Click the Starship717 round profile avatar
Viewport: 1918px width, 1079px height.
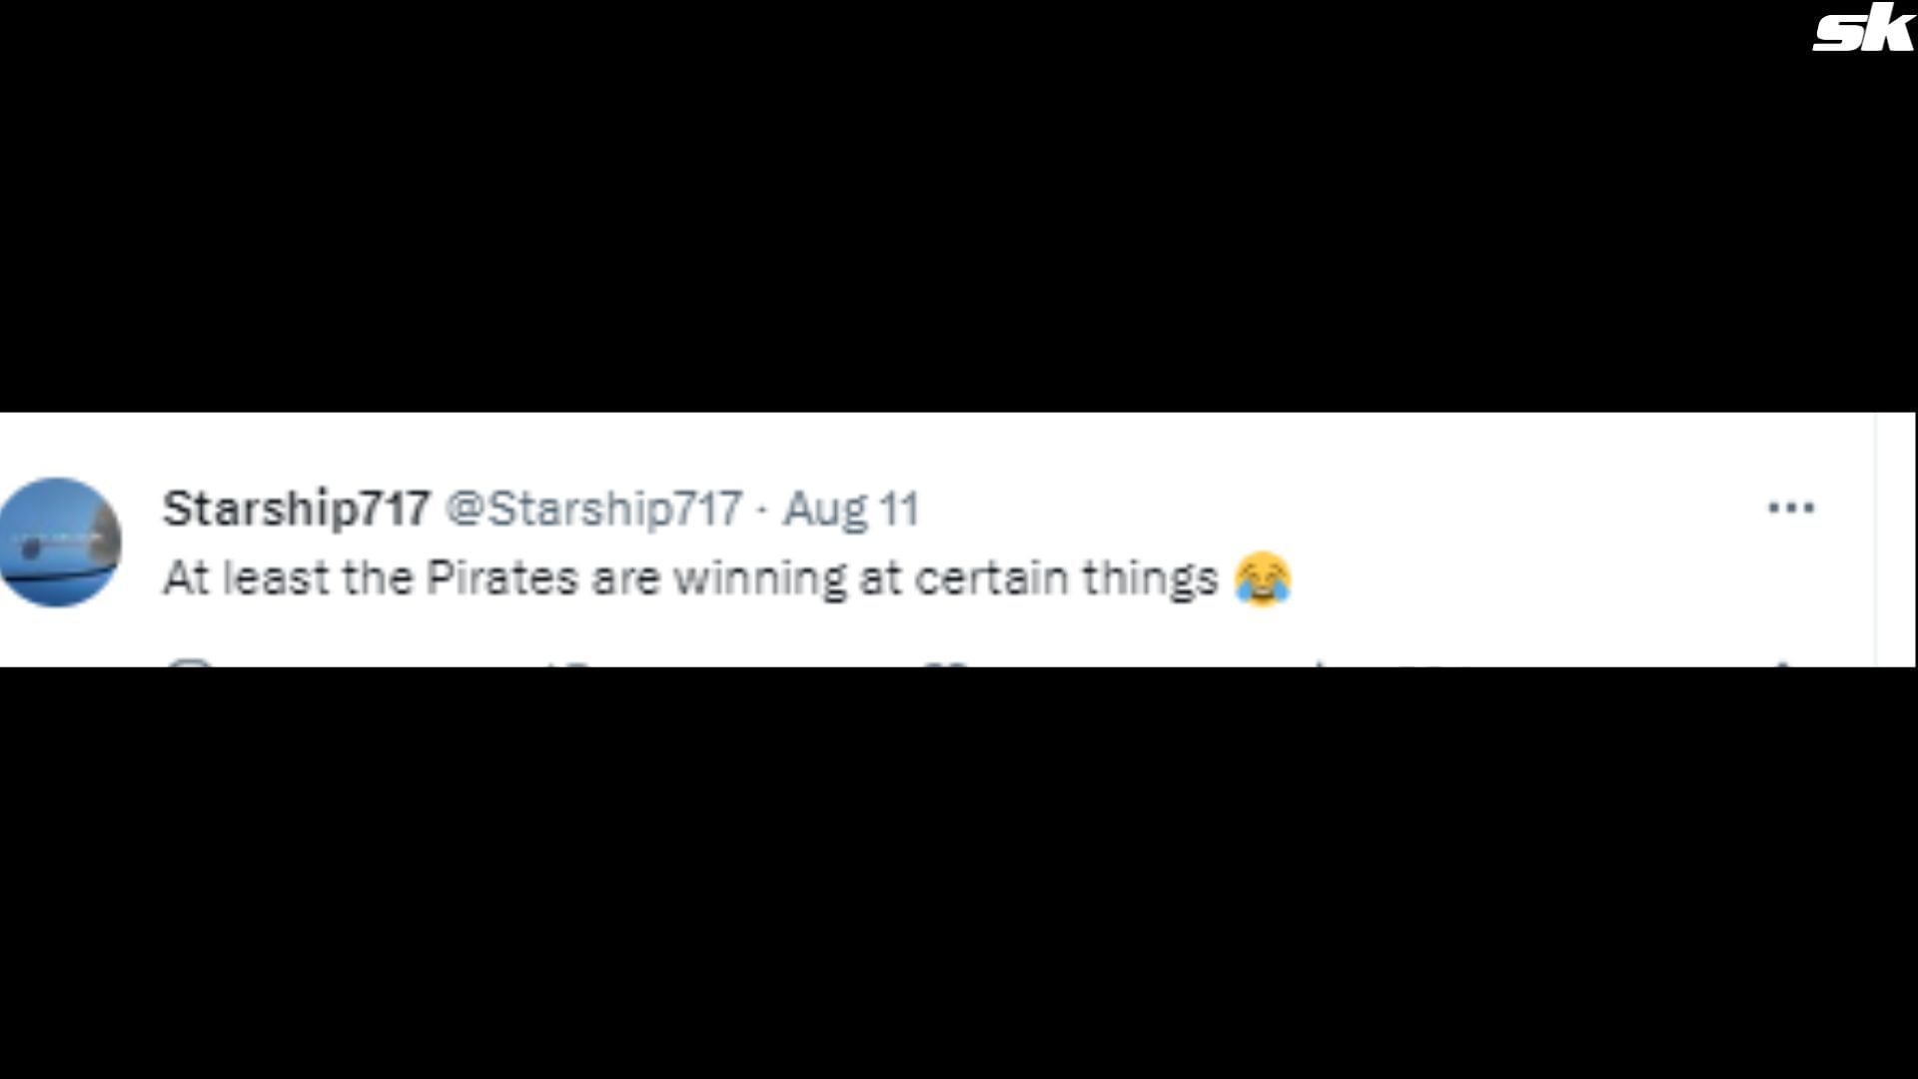60,542
